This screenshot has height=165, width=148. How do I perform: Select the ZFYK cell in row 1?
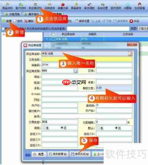(92, 39)
